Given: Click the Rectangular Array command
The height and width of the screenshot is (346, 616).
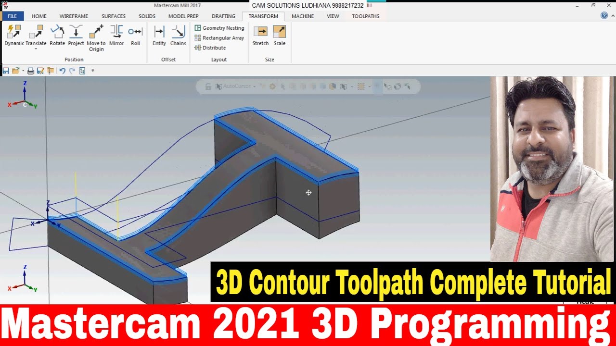Looking at the screenshot, I should coord(219,38).
